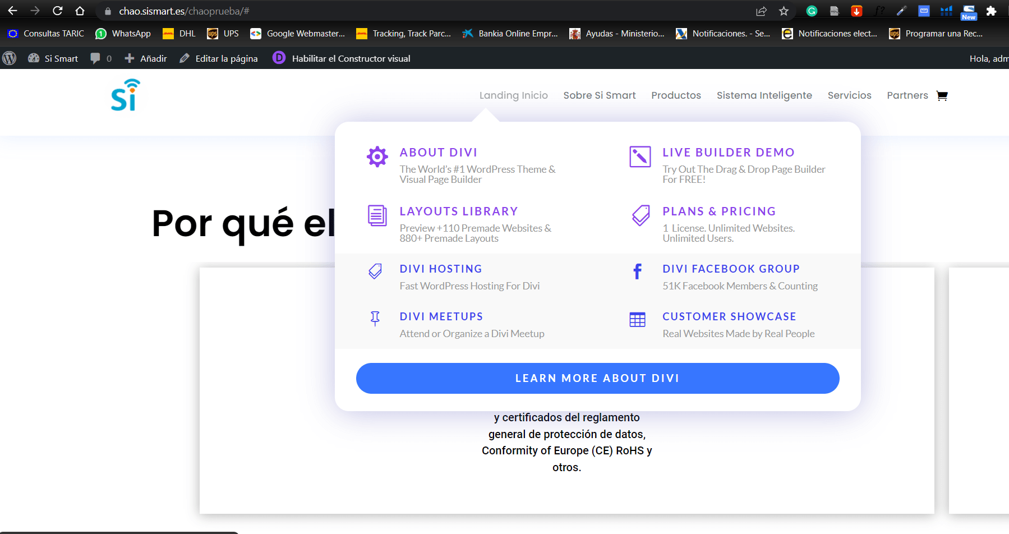Click the About Divi gear icon
1009x534 pixels.
point(377,156)
